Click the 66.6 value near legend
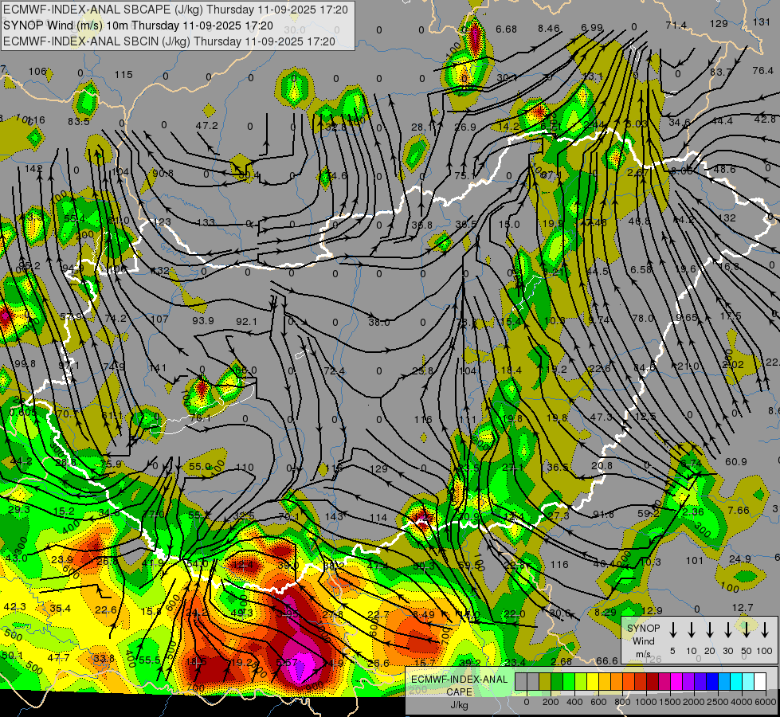 607,660
